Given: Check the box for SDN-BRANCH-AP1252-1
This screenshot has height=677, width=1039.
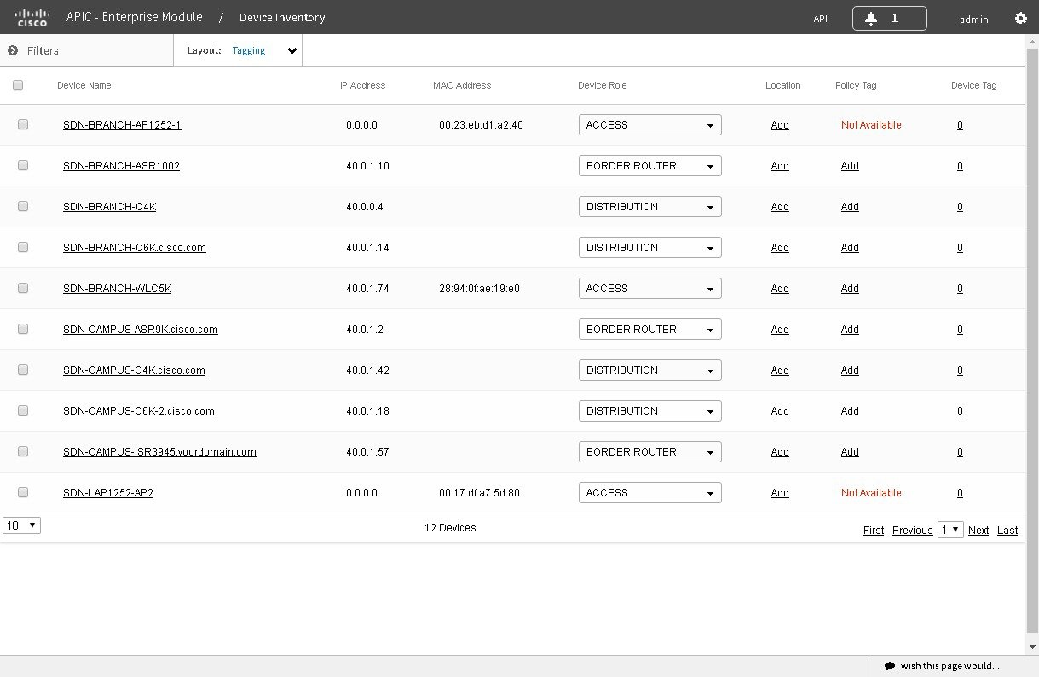Looking at the screenshot, I should pos(23,124).
